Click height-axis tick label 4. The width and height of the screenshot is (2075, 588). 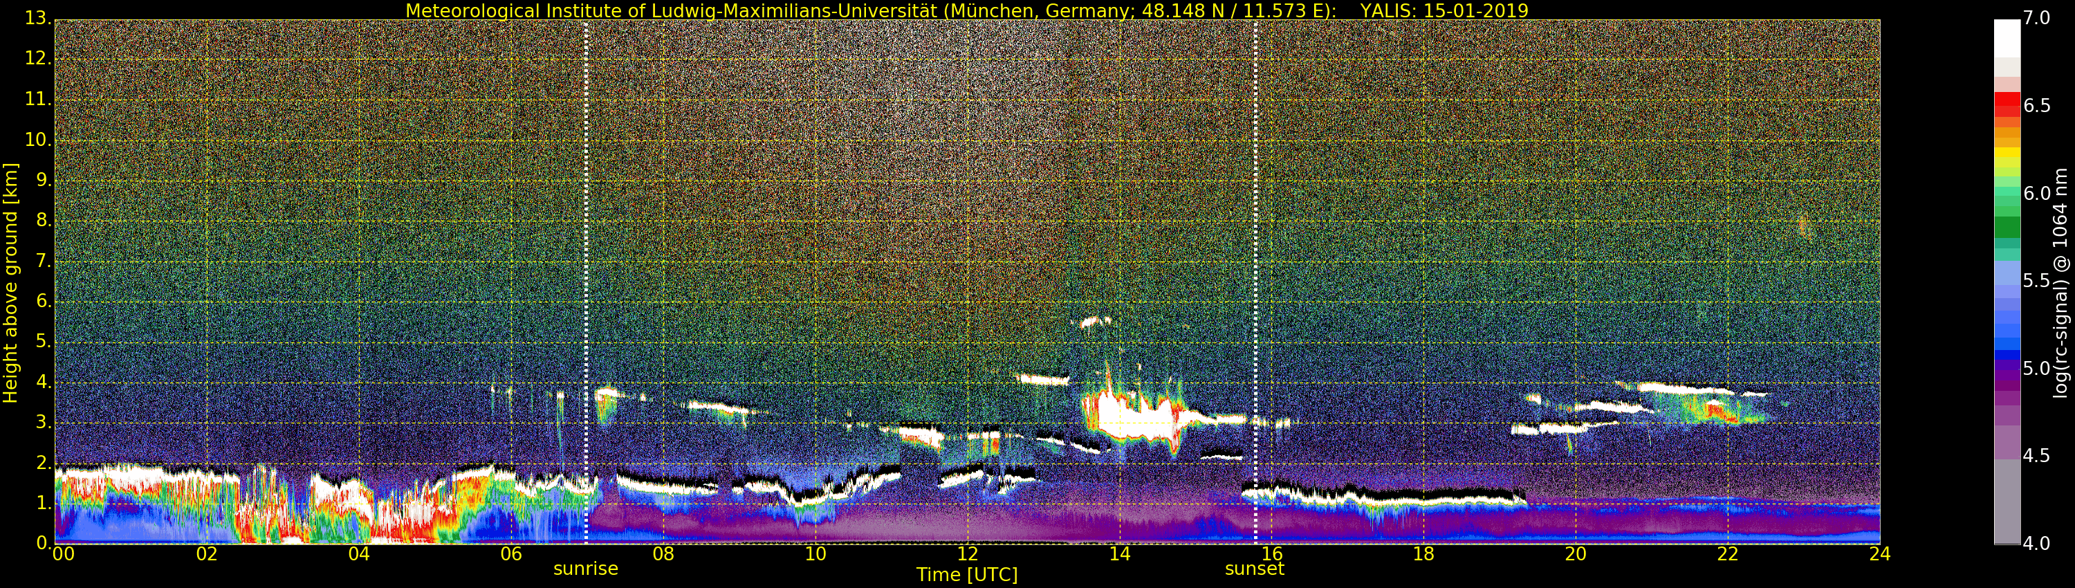[43, 382]
